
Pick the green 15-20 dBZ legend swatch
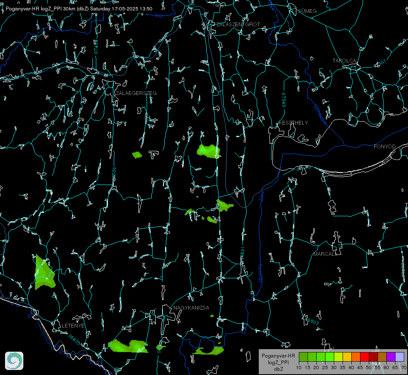(312, 357)
